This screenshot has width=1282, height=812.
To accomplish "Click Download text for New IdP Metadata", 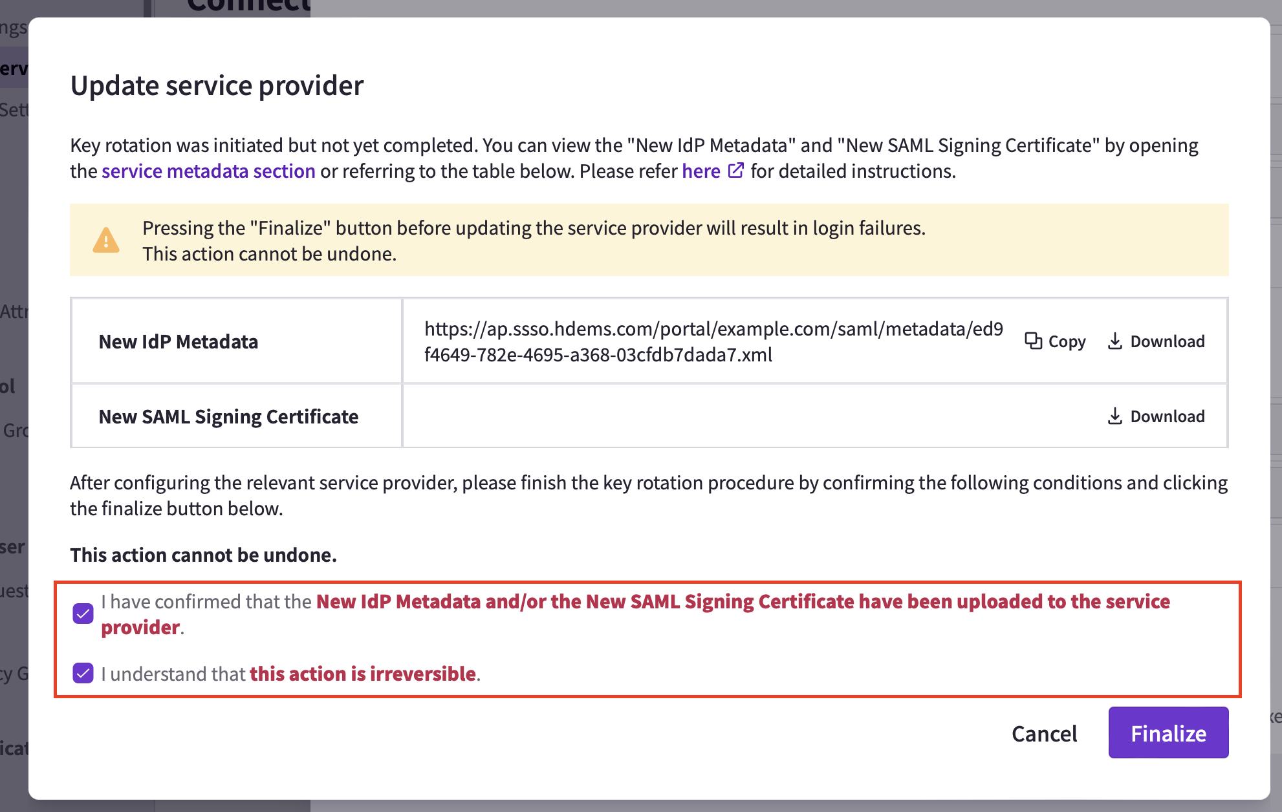I will 1168,341.
